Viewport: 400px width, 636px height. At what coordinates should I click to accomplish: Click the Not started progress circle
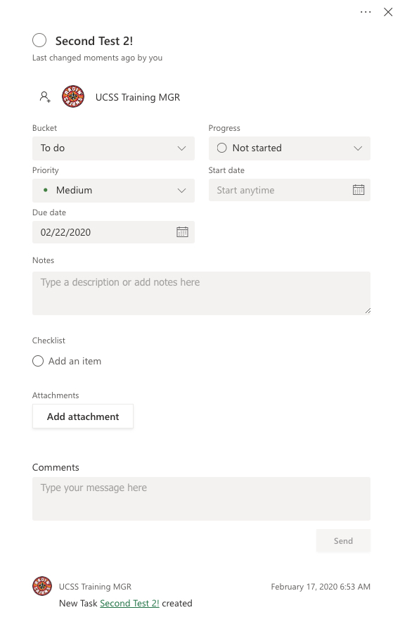coord(221,148)
